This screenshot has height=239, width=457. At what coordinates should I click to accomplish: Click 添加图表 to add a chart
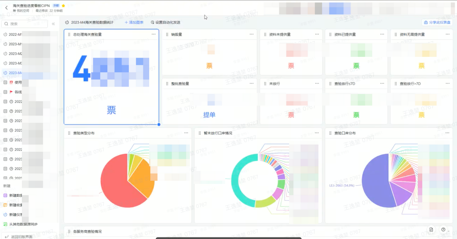pos(134,22)
